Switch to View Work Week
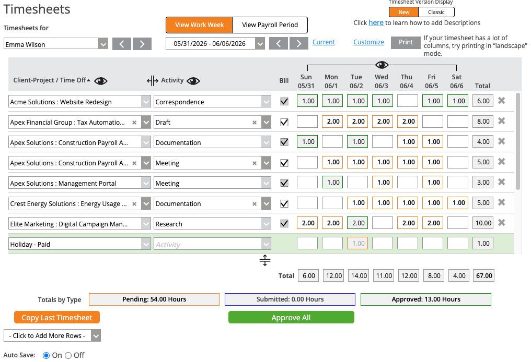Screen dimensions: 531x362 tap(199, 25)
